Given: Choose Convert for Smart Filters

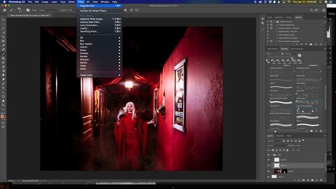Looking at the screenshot, I should click(100, 10).
